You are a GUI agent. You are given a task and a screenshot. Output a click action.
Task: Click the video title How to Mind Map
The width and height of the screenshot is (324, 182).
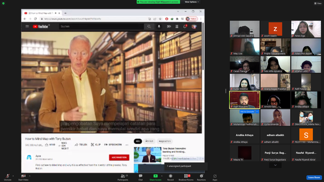point(48,139)
